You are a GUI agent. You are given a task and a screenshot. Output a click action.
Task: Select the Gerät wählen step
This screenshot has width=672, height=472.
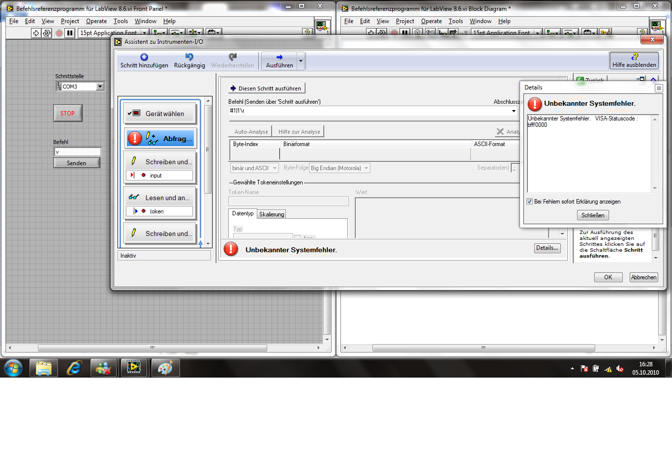pos(160,114)
